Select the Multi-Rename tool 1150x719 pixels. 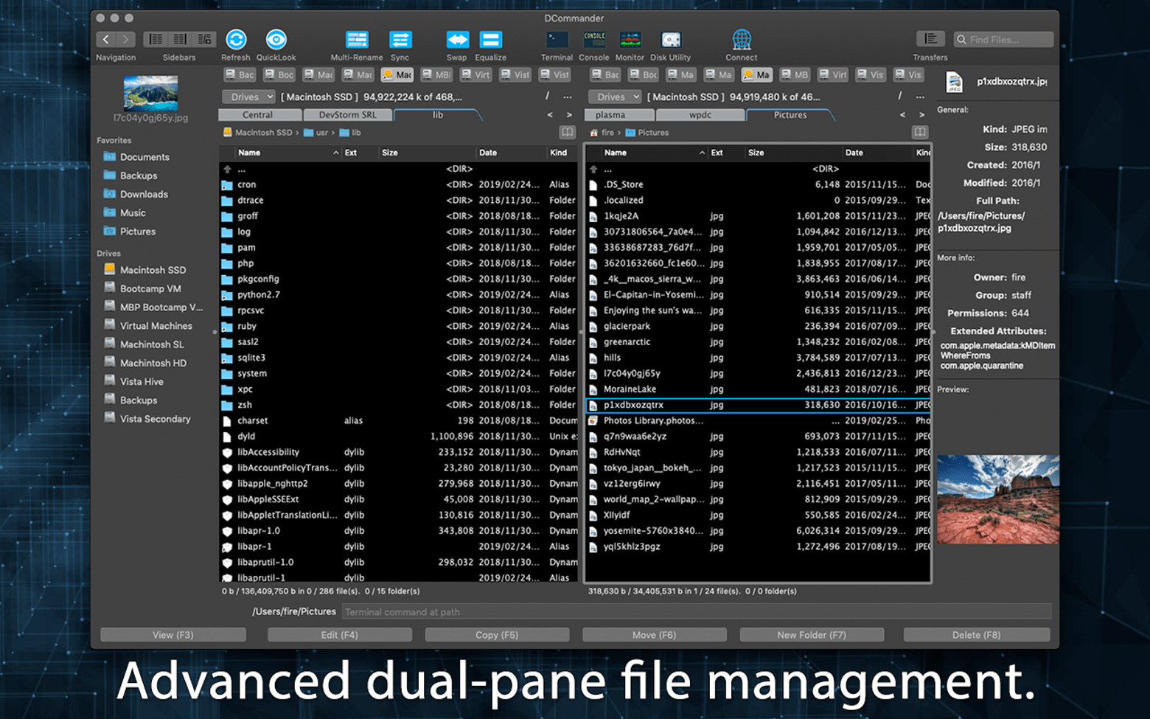pyautogui.click(x=357, y=39)
